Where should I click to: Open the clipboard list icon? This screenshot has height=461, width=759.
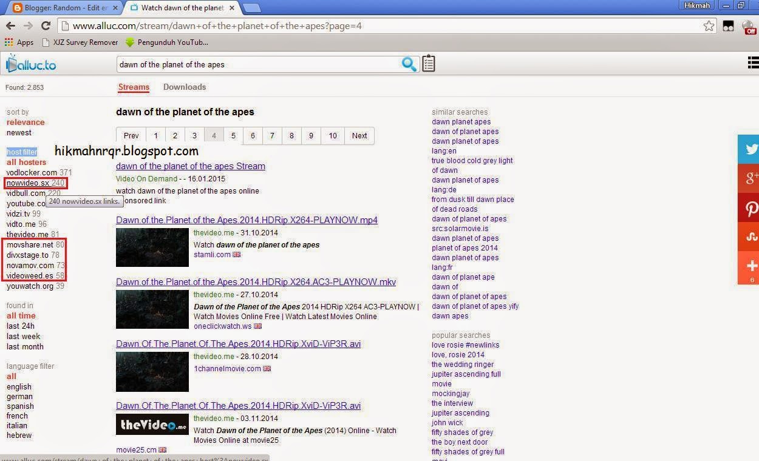(429, 64)
